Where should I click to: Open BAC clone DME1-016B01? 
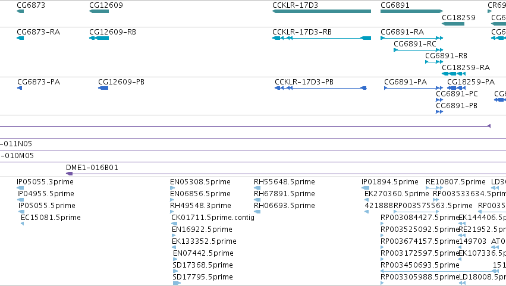click(x=92, y=168)
